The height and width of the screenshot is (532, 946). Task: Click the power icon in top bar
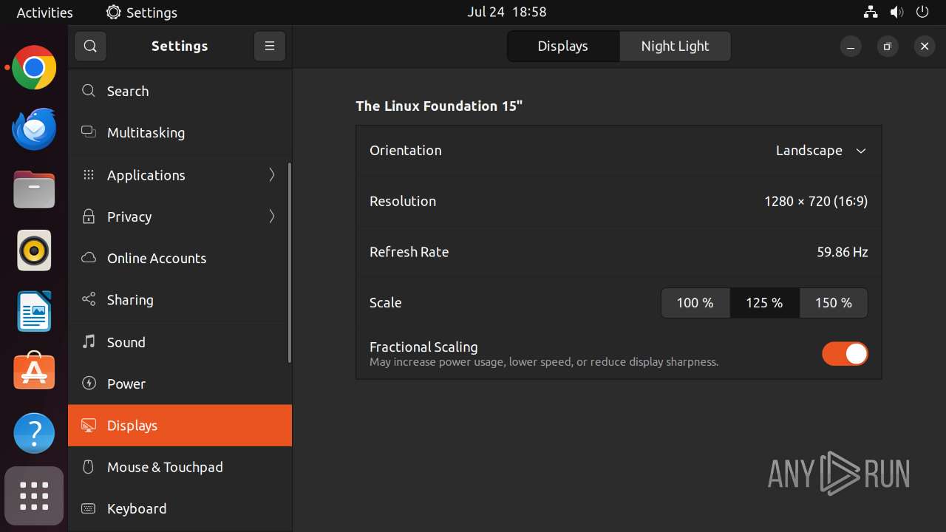point(922,12)
